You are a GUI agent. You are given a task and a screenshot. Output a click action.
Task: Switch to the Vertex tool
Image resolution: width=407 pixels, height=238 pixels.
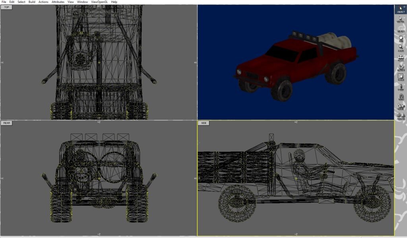(401, 19)
